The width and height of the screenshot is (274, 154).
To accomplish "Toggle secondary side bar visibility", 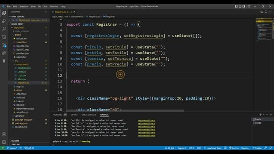I will tap(244, 6).
